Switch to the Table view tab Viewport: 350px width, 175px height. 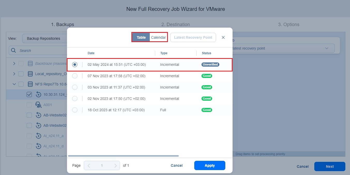[141, 37]
